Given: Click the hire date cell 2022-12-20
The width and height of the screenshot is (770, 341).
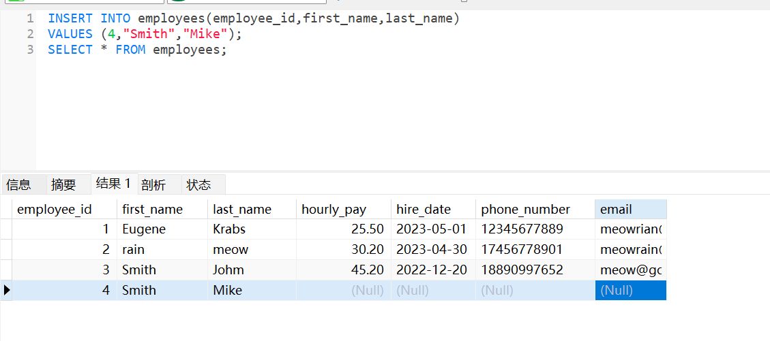Looking at the screenshot, I should pyautogui.click(x=432, y=270).
